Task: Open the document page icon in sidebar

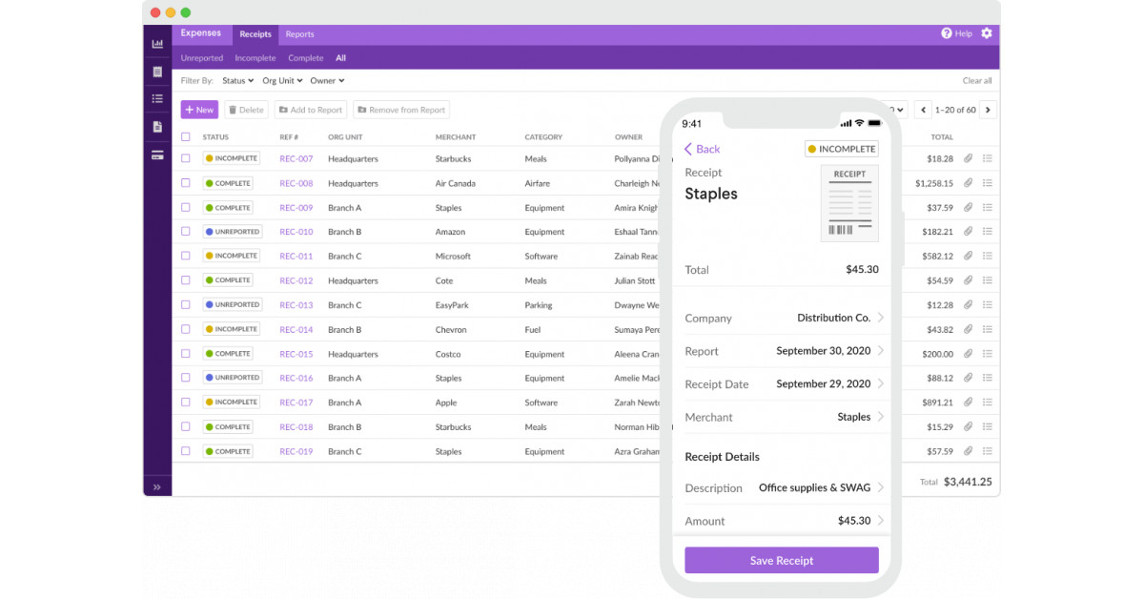Action: (157, 126)
